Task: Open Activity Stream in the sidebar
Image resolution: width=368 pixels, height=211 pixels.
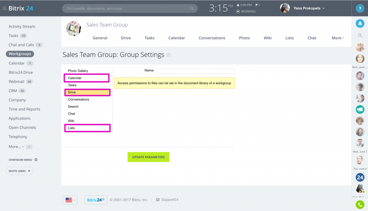Action: pos(22,27)
